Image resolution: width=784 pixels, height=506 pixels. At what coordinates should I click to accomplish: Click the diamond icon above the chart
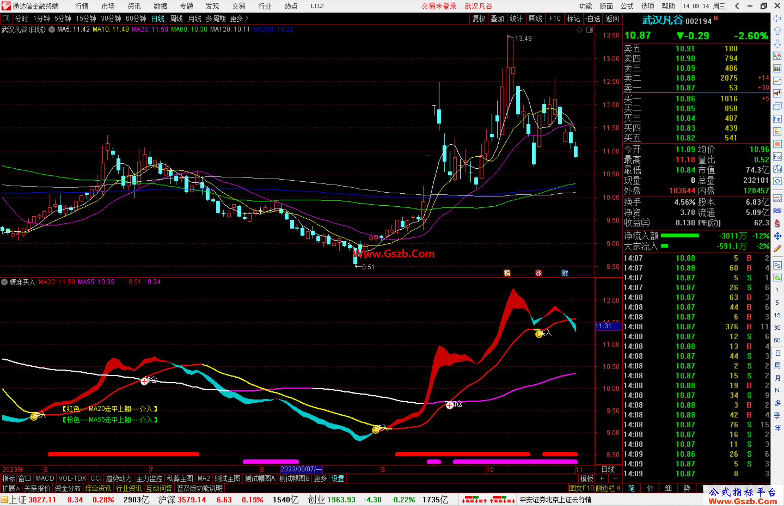click(579, 30)
